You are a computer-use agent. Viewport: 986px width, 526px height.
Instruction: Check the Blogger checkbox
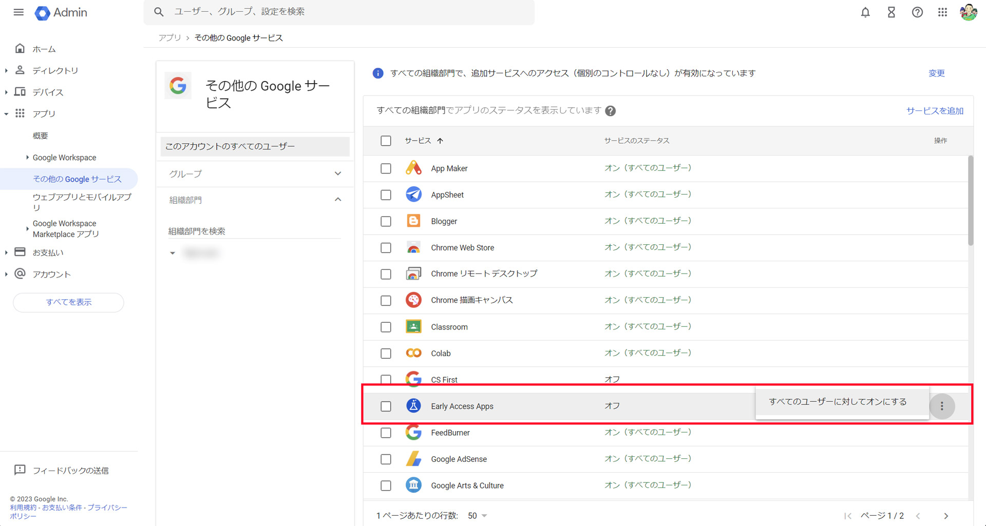tap(386, 221)
